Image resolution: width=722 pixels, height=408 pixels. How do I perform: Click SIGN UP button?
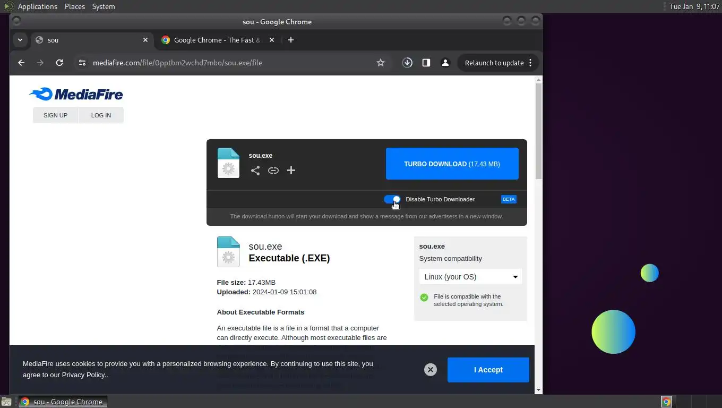(x=55, y=115)
